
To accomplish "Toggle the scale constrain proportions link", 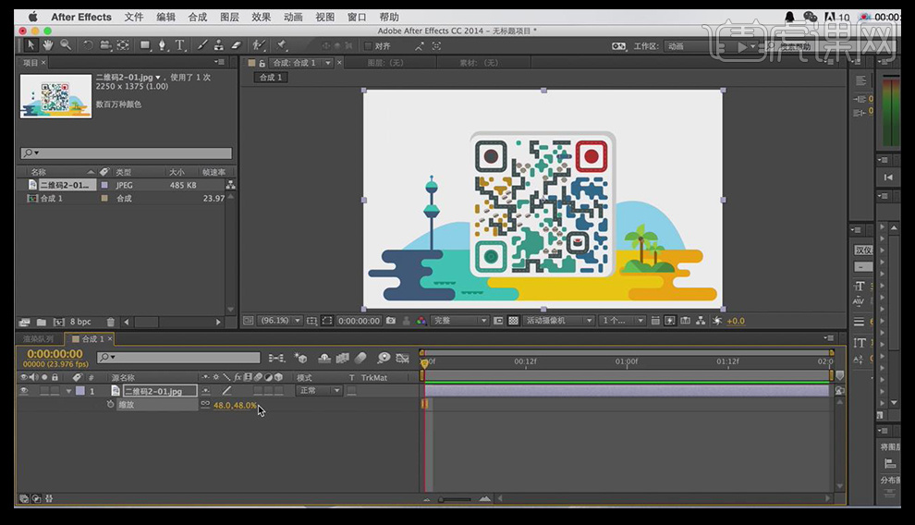I will [204, 405].
